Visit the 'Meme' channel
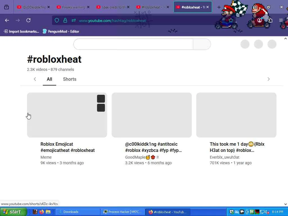Image resolution: width=288 pixels, height=216 pixels. (x=46, y=157)
